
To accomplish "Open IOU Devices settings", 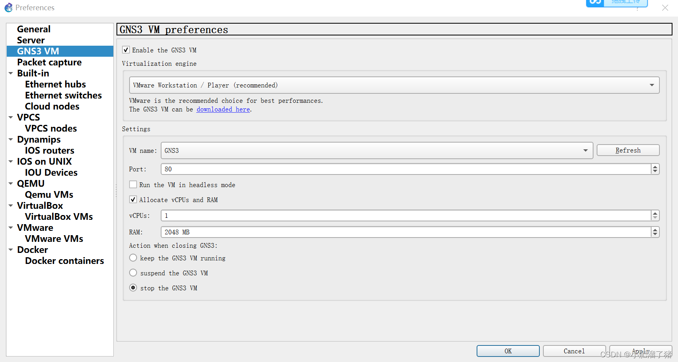I will point(51,173).
